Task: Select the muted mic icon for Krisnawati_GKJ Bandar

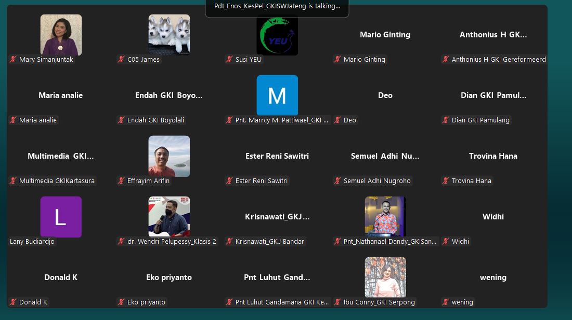Action: coord(229,242)
